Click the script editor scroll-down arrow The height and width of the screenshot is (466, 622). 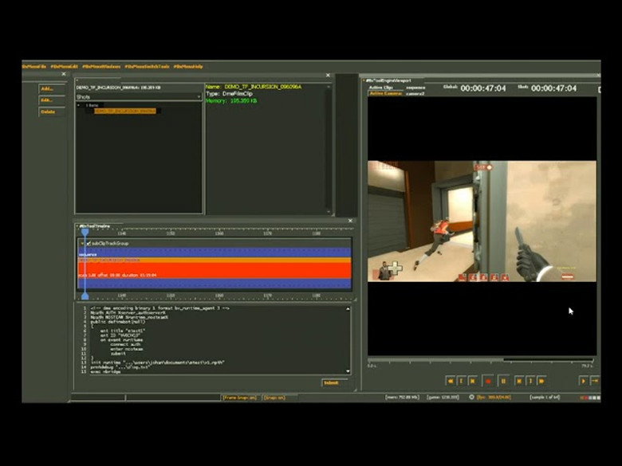(348, 371)
